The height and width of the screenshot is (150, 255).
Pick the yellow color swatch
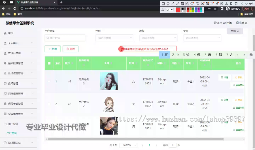tap(191, 11)
